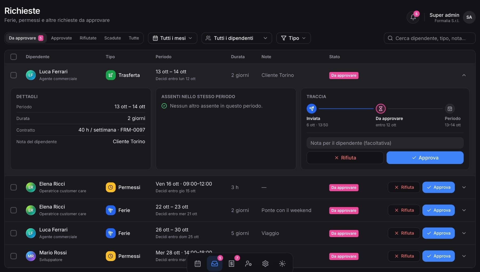This screenshot has width=480, height=272.
Task: Click the SA user avatar
Action: click(x=469, y=17)
